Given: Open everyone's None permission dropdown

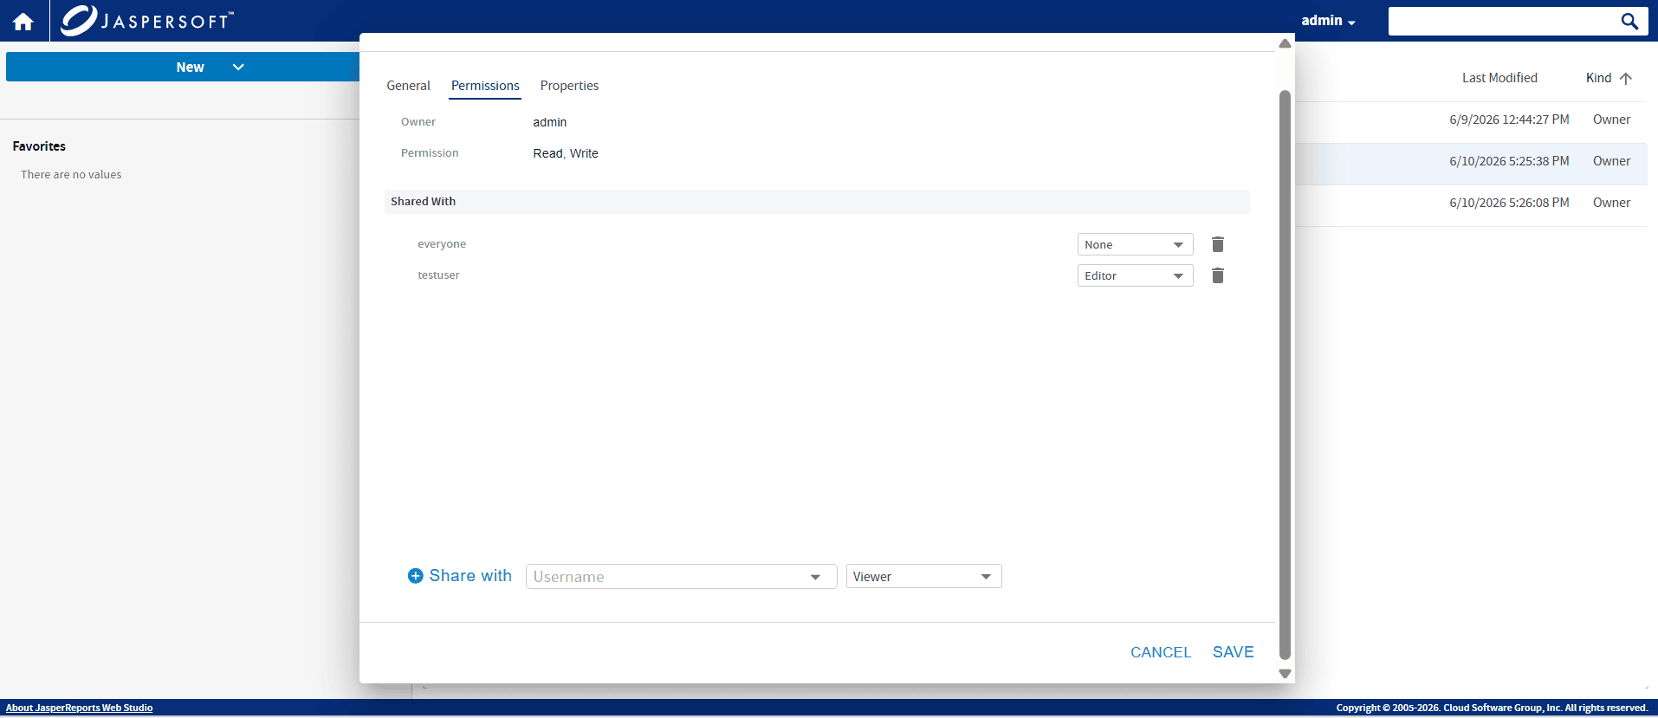Looking at the screenshot, I should pyautogui.click(x=1135, y=244).
